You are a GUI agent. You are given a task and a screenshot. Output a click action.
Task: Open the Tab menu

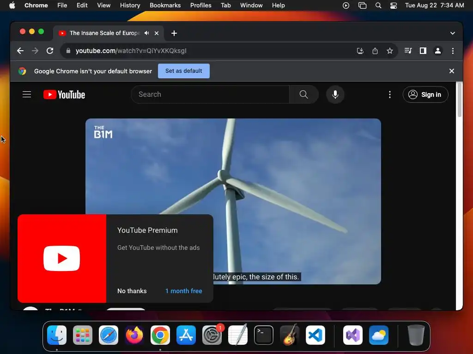pyautogui.click(x=225, y=6)
